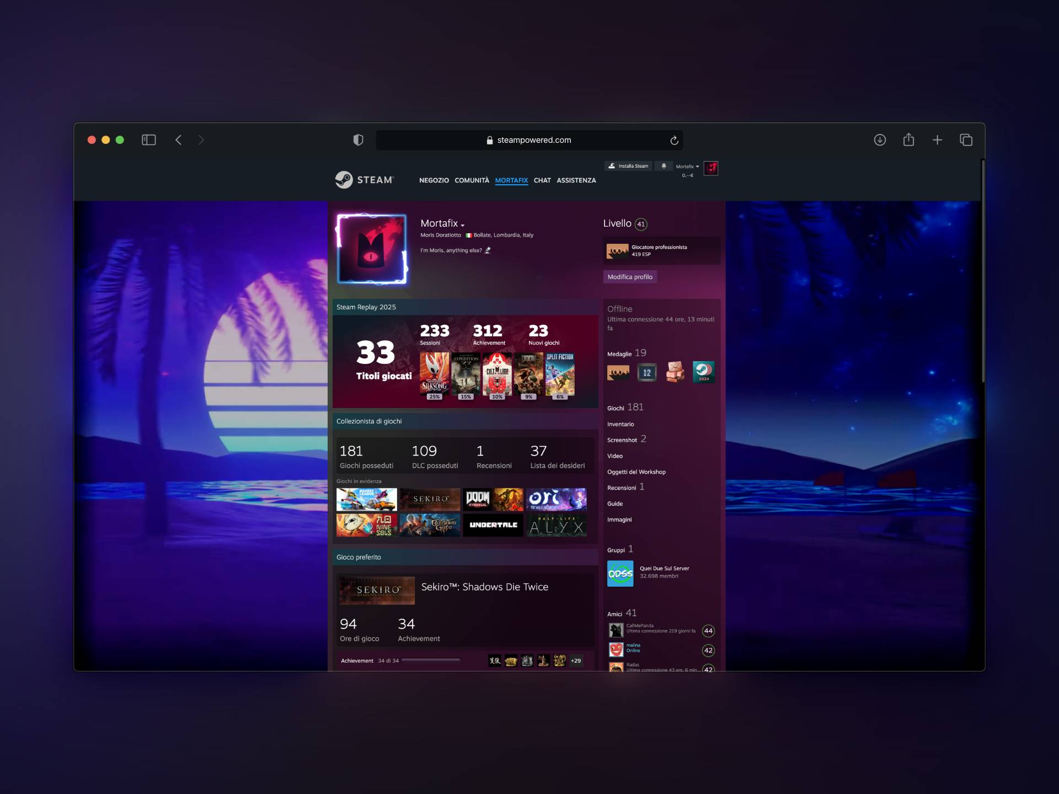
Task: Click the Sekiro achievement progress bar
Action: coord(431,660)
